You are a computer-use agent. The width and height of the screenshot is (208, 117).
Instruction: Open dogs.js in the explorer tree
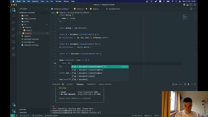pos(29,30)
